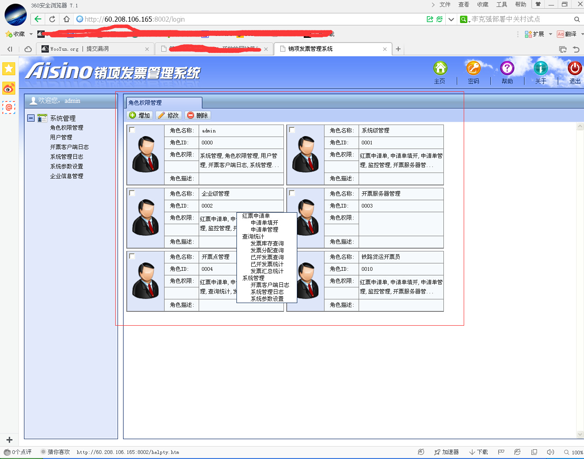Click browser back arrow button
Image resolution: width=584 pixels, height=459 pixels.
coord(38,19)
